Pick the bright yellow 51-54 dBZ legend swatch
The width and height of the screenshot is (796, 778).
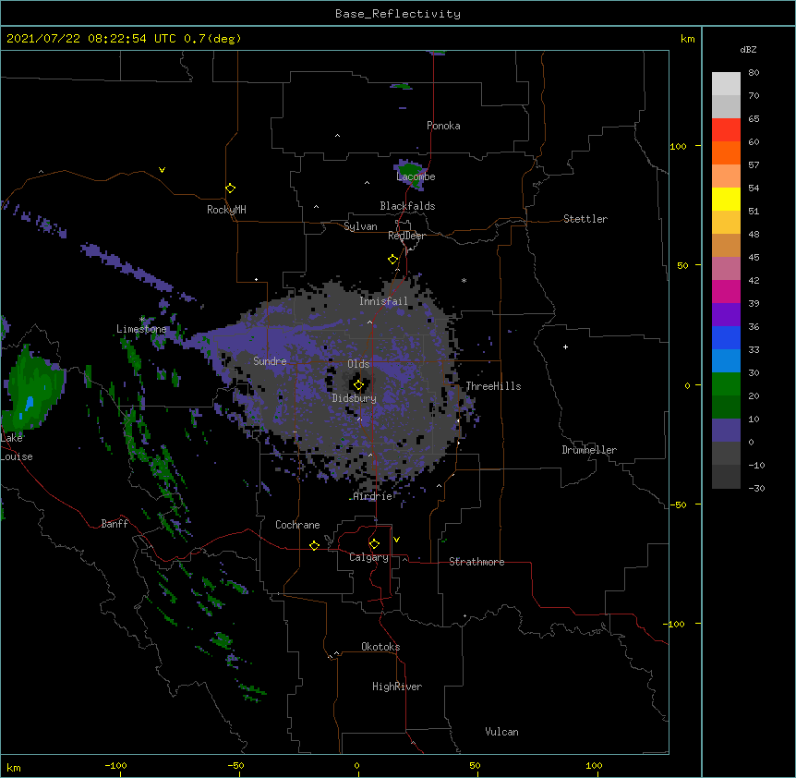tap(726, 199)
